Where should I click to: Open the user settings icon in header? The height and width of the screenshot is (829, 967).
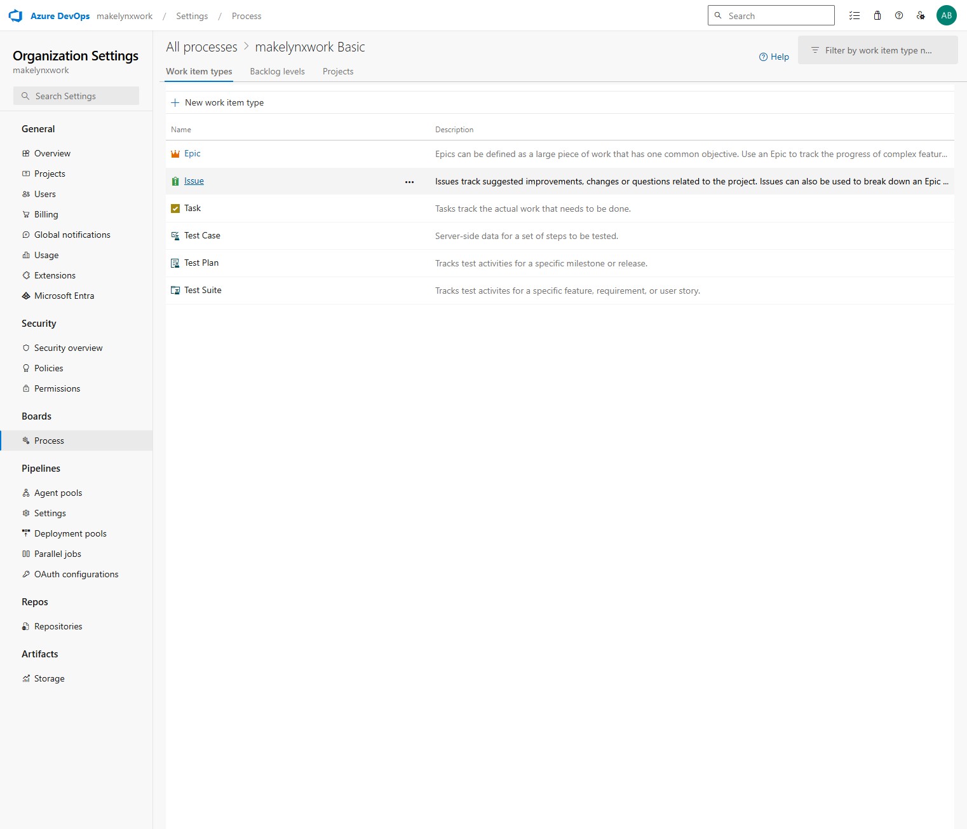click(921, 16)
